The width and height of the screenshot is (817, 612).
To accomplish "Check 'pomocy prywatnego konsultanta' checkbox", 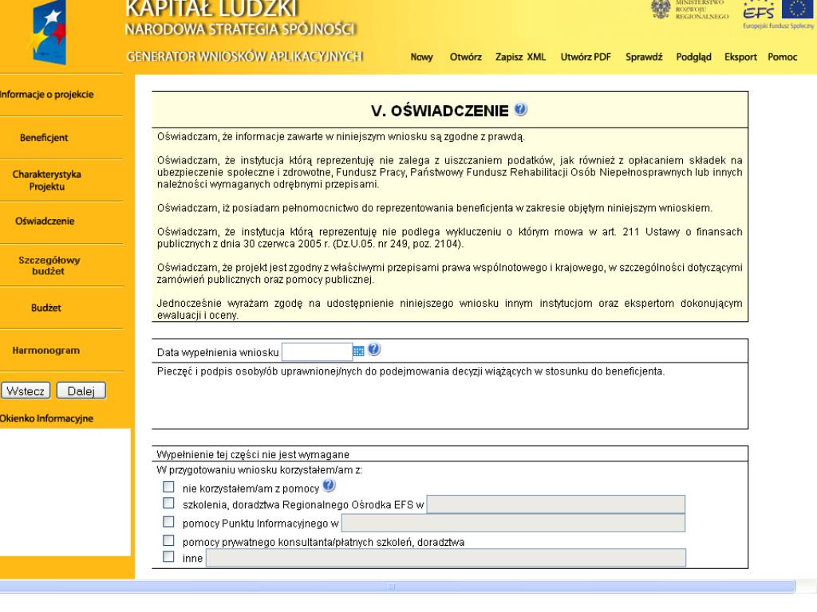I will tap(168, 540).
